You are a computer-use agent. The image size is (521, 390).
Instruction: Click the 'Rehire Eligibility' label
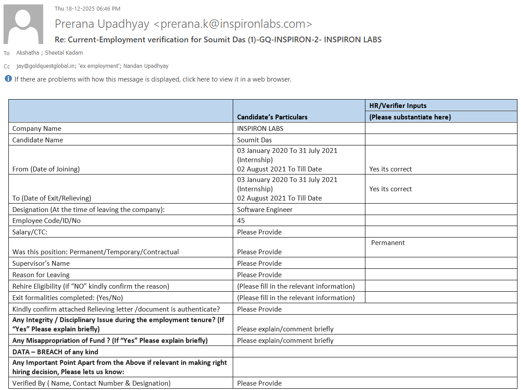(x=91, y=286)
